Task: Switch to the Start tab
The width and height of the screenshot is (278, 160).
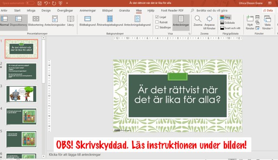Action: pos(17,10)
